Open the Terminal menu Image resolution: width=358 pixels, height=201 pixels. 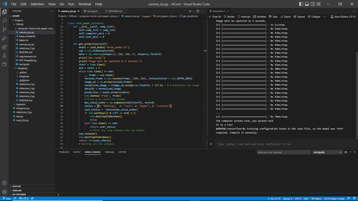tap(85, 4)
